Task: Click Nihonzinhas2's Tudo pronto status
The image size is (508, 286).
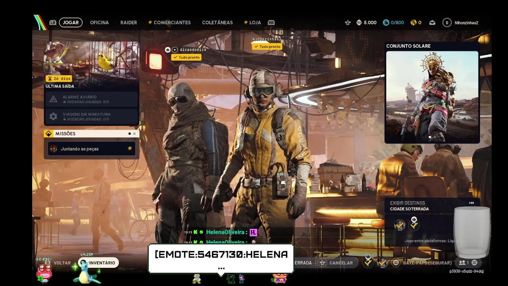Action: [267, 46]
